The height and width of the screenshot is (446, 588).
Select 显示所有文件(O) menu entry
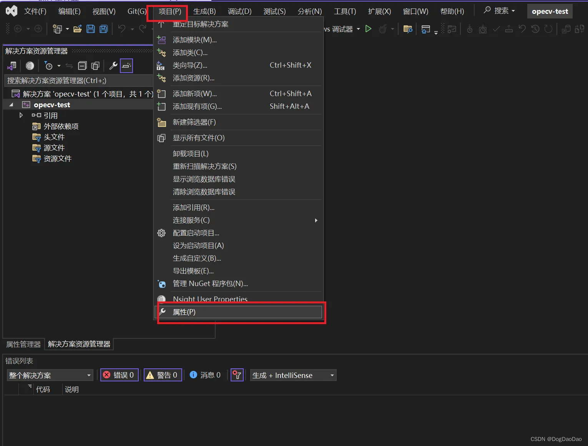click(238, 138)
